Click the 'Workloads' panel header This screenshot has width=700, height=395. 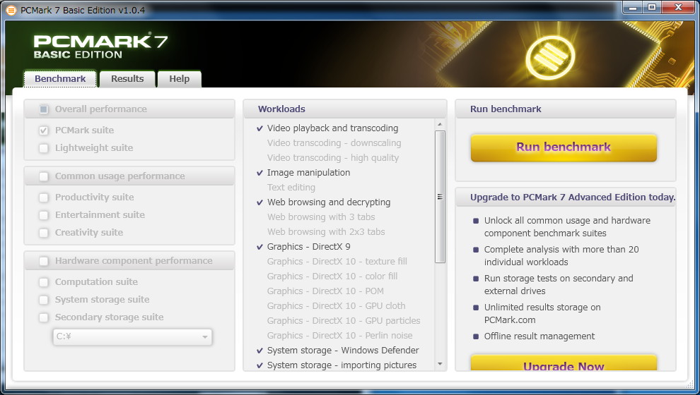click(344, 109)
